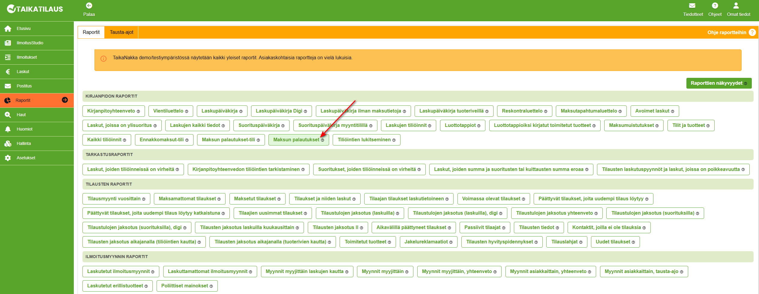Open Ohjeet help icon in header
Screen dimensions: 759x294
[x=715, y=6]
